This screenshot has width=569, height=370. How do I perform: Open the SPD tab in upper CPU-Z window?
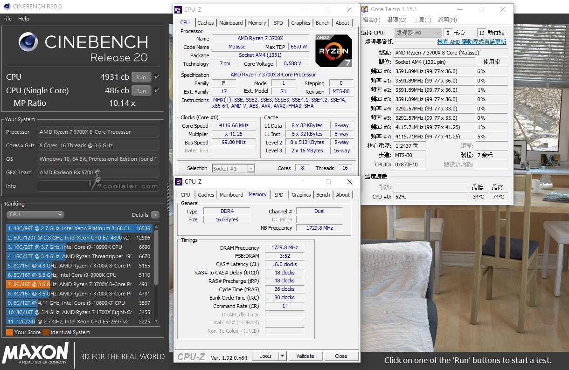(278, 23)
